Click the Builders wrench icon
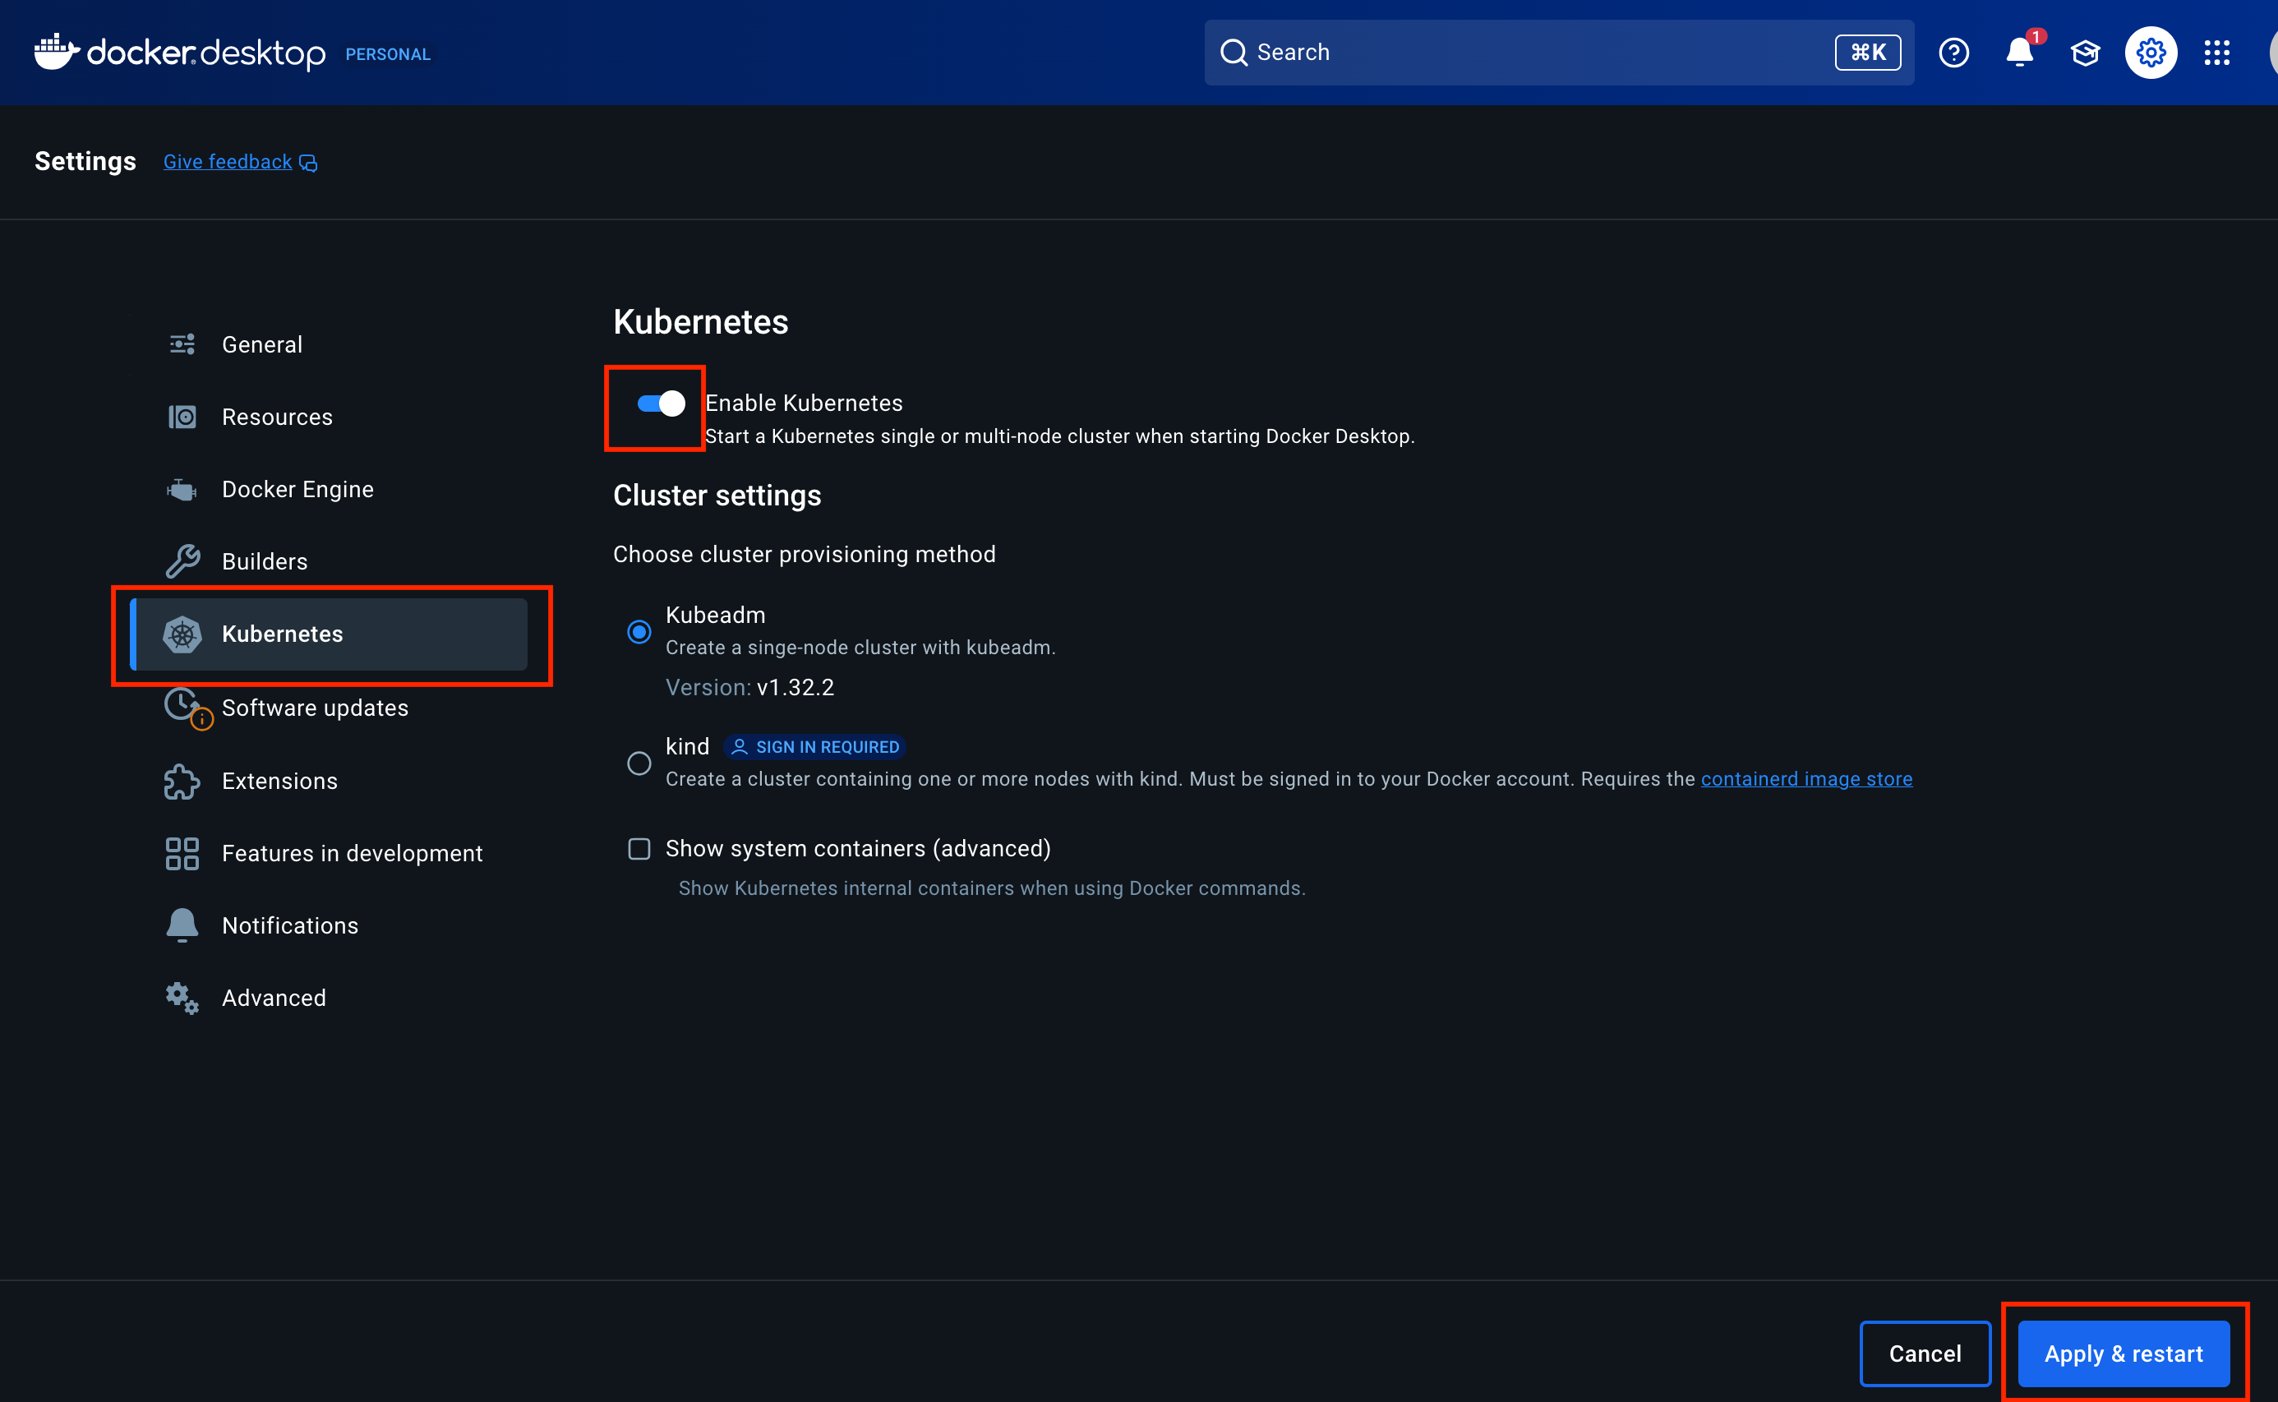Screen dimensions: 2278x1402 [182, 562]
